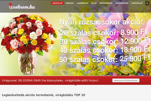Click the rose bouquet vase image

29,44
